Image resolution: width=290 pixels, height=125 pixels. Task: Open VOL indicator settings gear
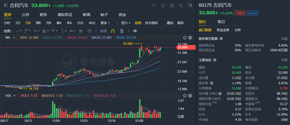[x=185, y=96]
